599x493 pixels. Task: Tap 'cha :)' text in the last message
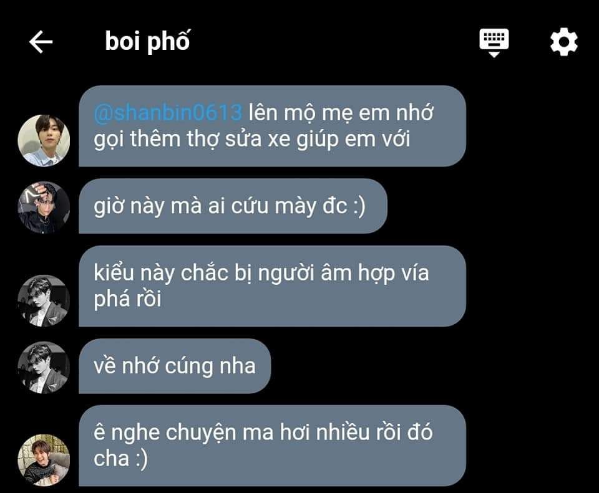tap(120, 458)
